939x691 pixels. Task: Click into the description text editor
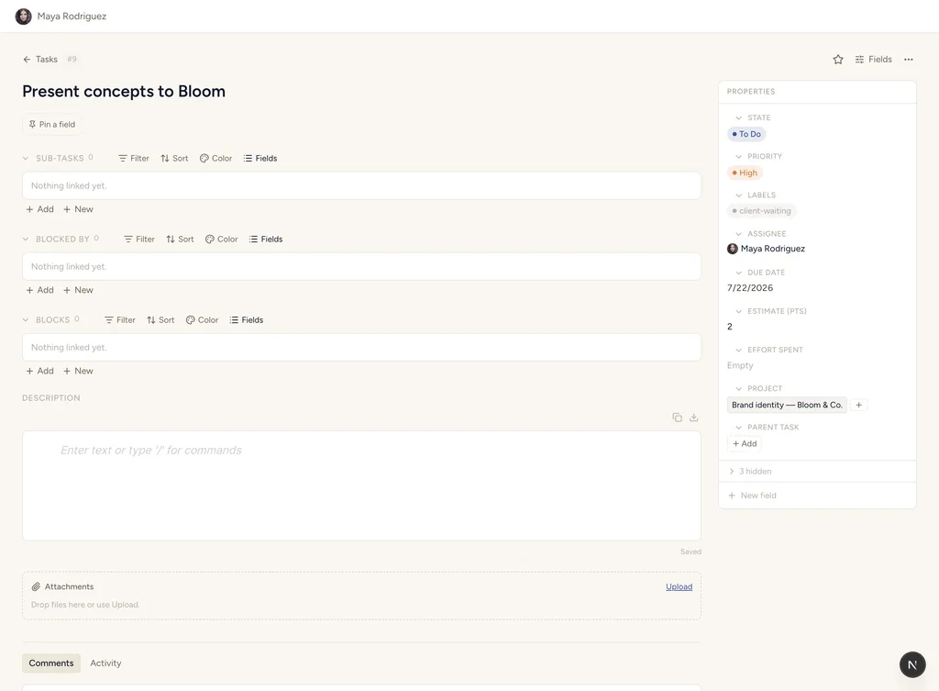tap(361, 486)
